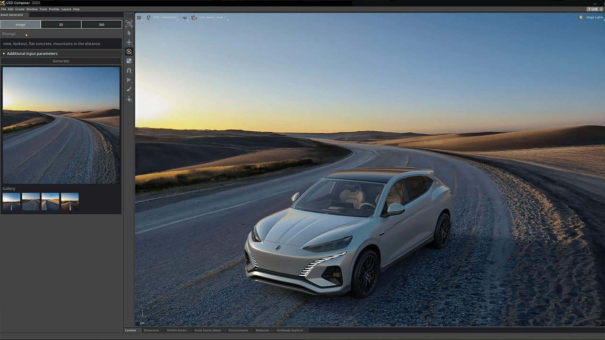Select the paint brush tool
This screenshot has height=340, width=605.
point(129,89)
